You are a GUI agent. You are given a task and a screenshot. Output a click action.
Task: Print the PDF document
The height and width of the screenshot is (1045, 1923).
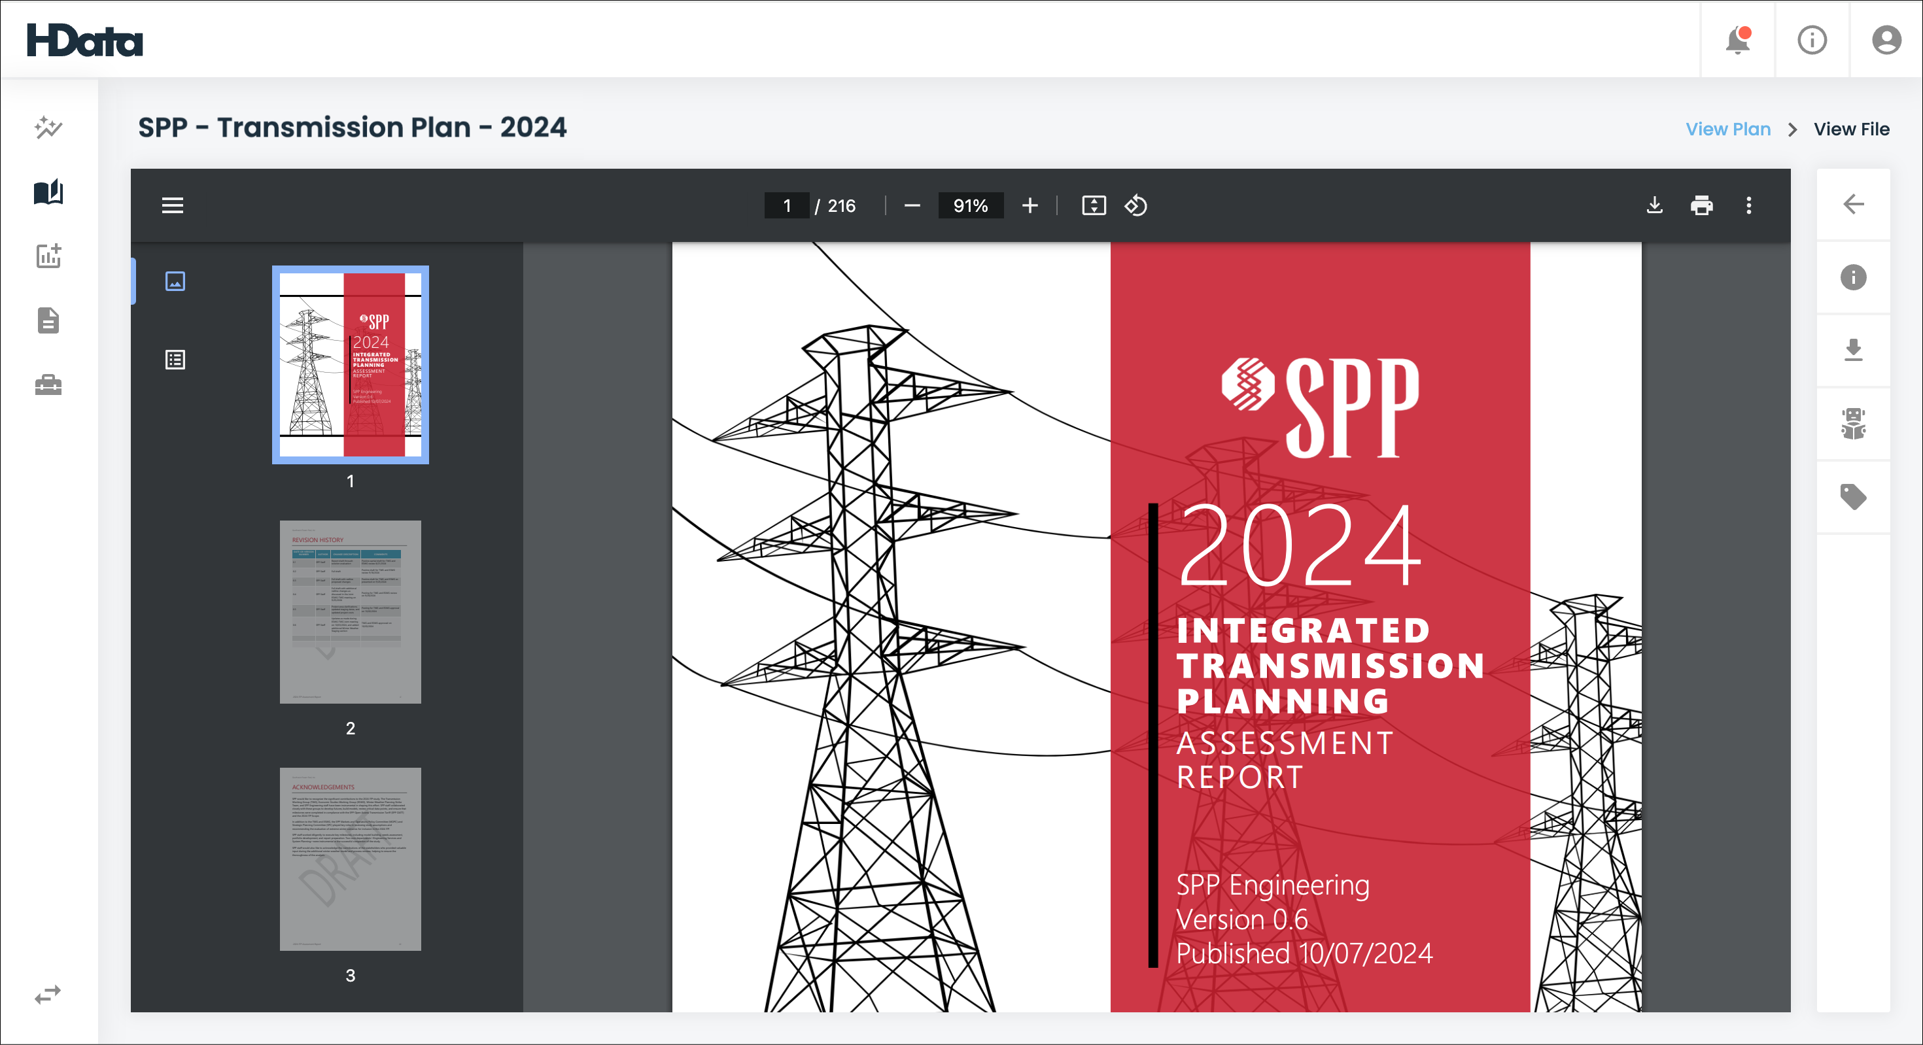tap(1702, 205)
